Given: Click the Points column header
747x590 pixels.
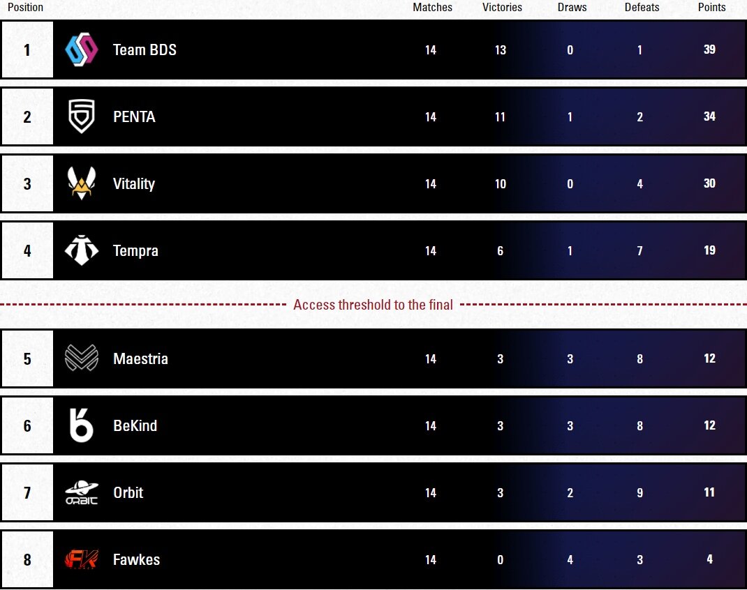Looking at the screenshot, I should (712, 7).
